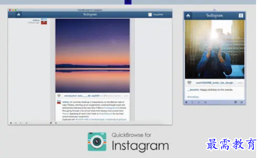Click hashtag link at end of caption
Viewport: 260px width, 158px height.
(121, 119)
